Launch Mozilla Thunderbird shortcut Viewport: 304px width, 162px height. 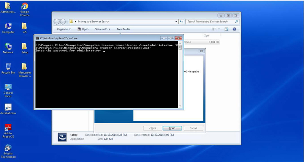(8, 151)
